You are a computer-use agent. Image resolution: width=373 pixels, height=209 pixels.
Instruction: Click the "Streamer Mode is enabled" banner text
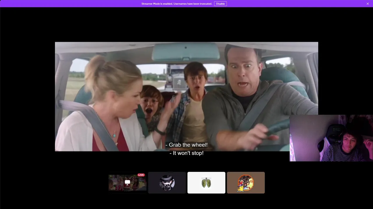click(177, 4)
